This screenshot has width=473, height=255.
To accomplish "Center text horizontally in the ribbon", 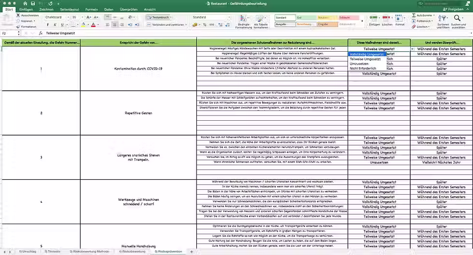I will pyautogui.click(x=115, y=25).
